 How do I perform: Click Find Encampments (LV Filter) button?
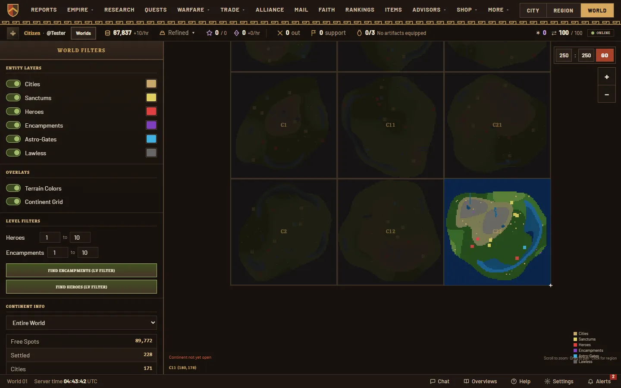tap(82, 270)
